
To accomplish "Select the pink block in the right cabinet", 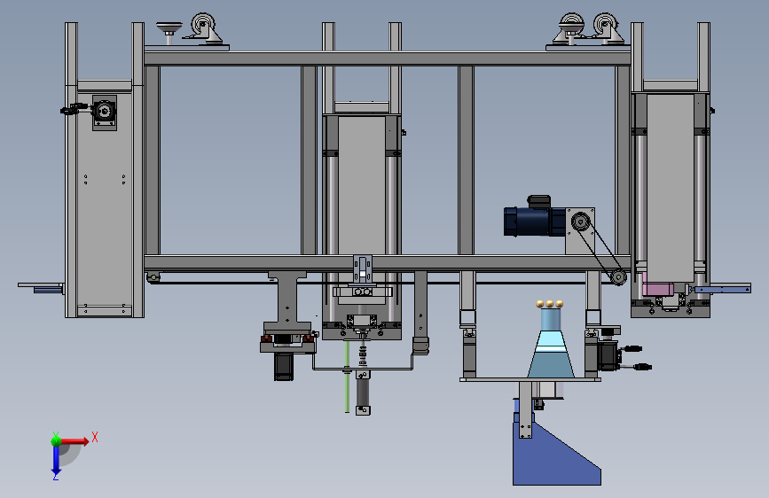I will coord(657,288).
